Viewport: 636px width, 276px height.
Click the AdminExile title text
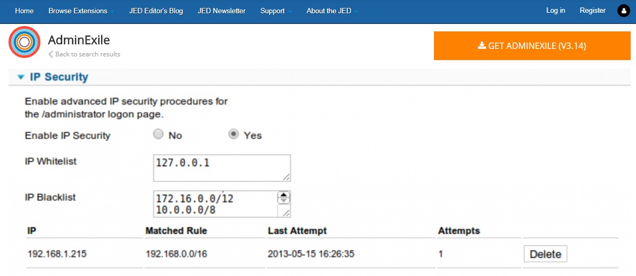click(x=79, y=40)
